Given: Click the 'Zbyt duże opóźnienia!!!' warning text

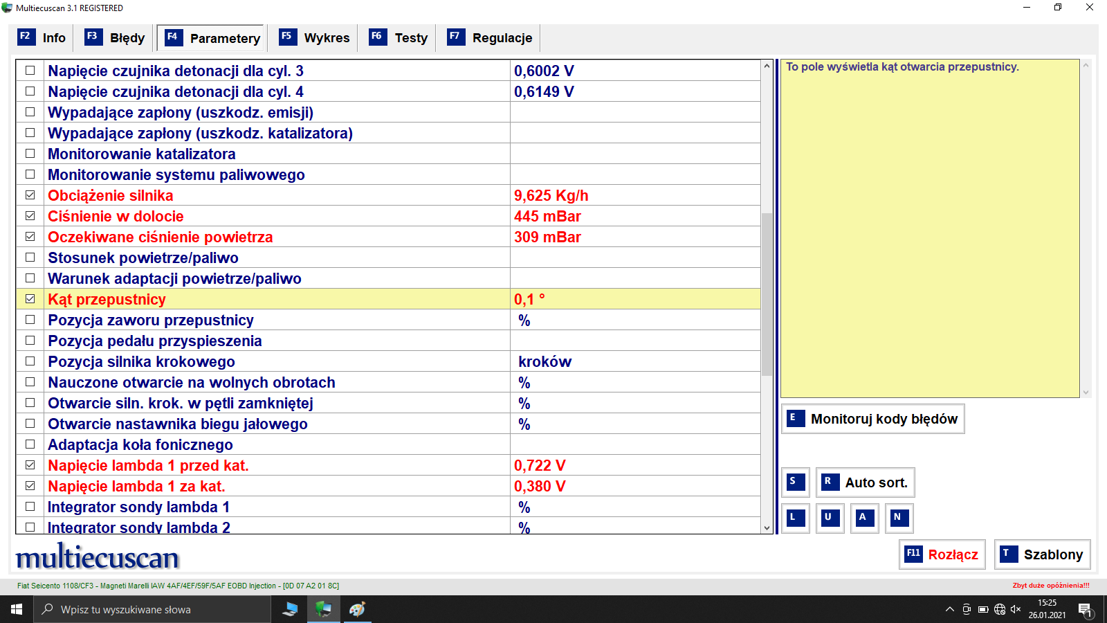Looking at the screenshot, I should [x=1051, y=586].
